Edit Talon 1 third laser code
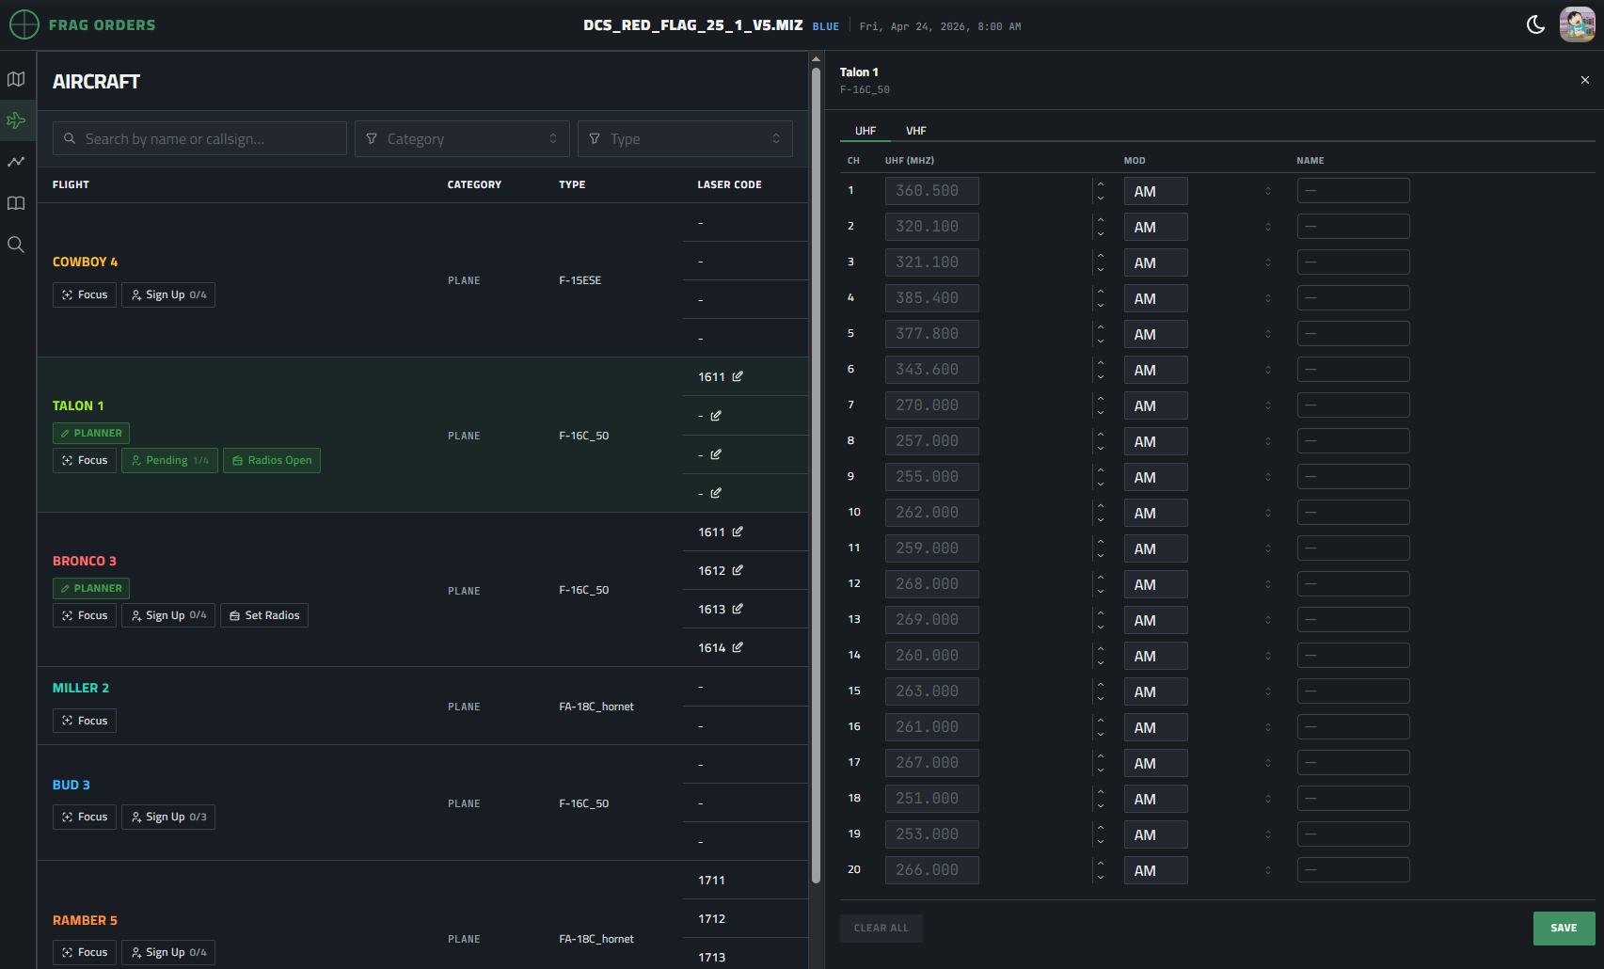Viewport: 1604px width, 969px height. [716, 454]
